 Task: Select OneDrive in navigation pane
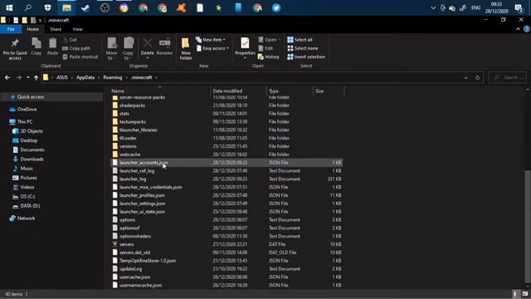[27, 109]
